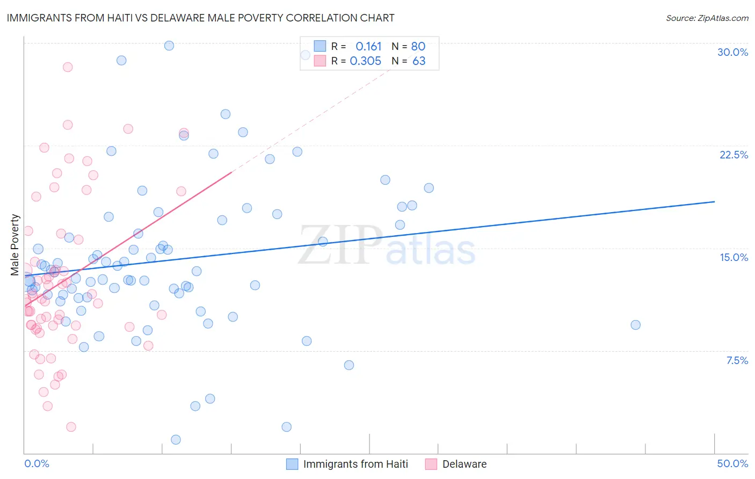
Task: Click the R value 0.161 in legend
Action: point(368,46)
